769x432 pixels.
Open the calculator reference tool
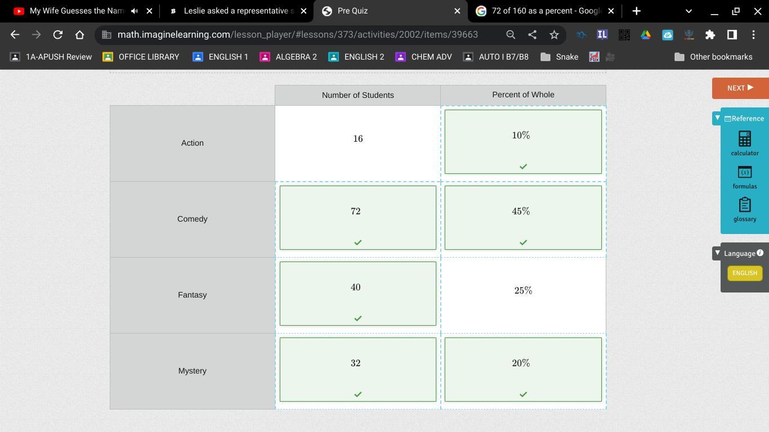744,143
